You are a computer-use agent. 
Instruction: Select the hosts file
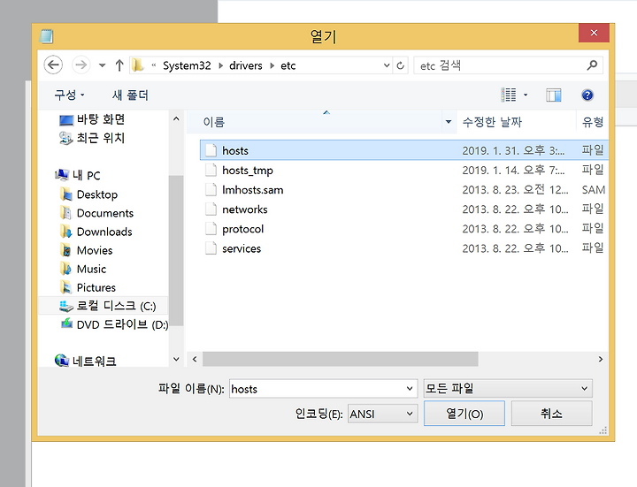pyautogui.click(x=404, y=150)
